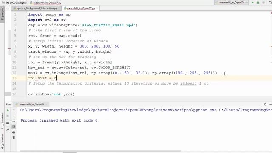The width and height of the screenshot is (272, 153).
Task: Click 'cv.COLOR_BGR2HSV' on line 11
Action: 110,68
